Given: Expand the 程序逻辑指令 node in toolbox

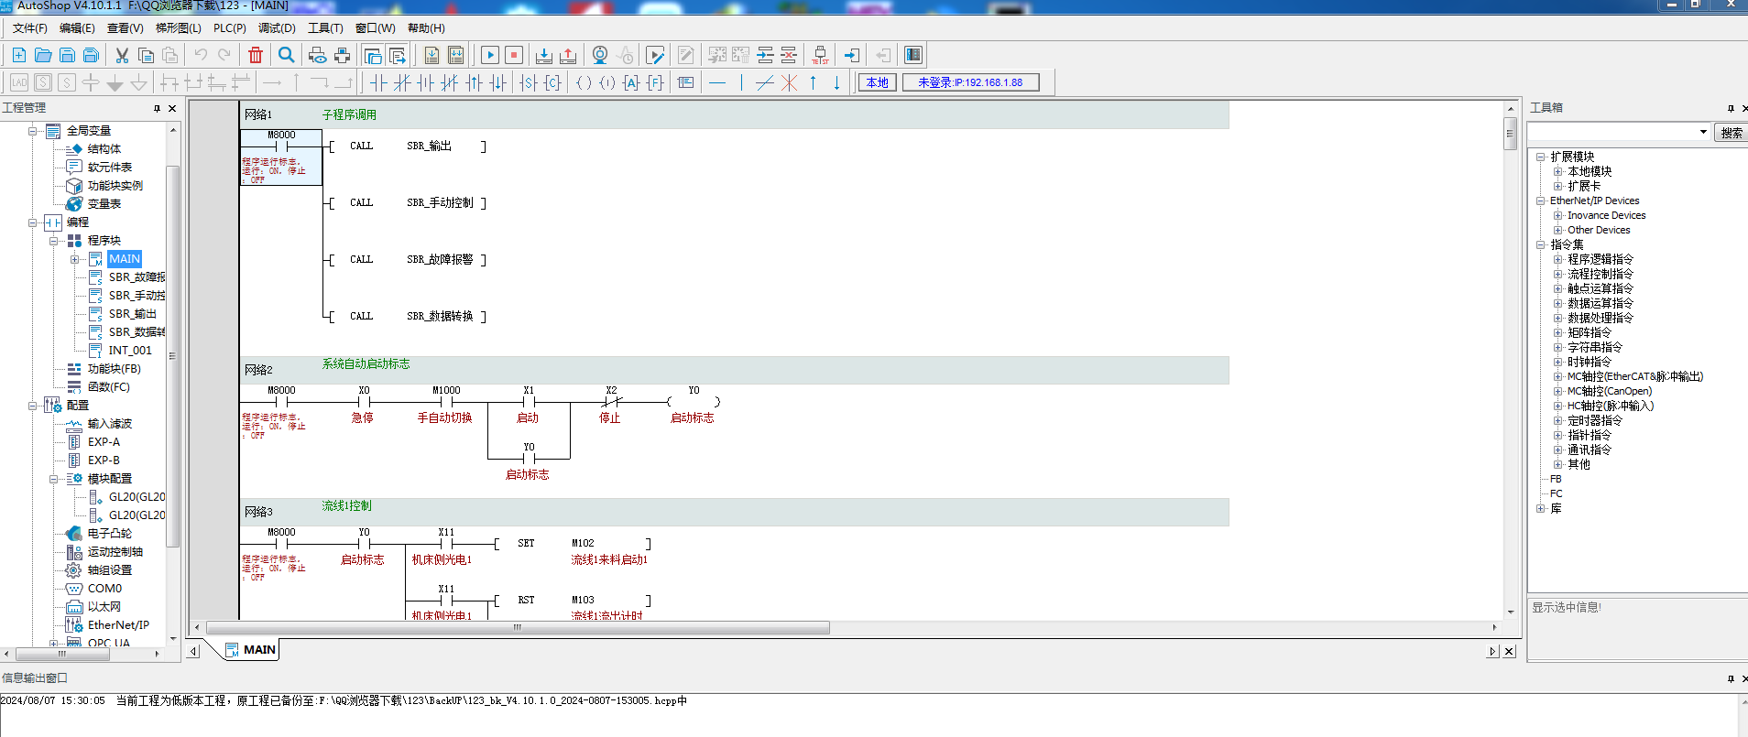Looking at the screenshot, I should point(1557,259).
